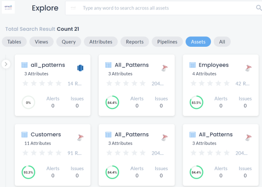Click the table grid icon beside all_patterns

point(24,65)
